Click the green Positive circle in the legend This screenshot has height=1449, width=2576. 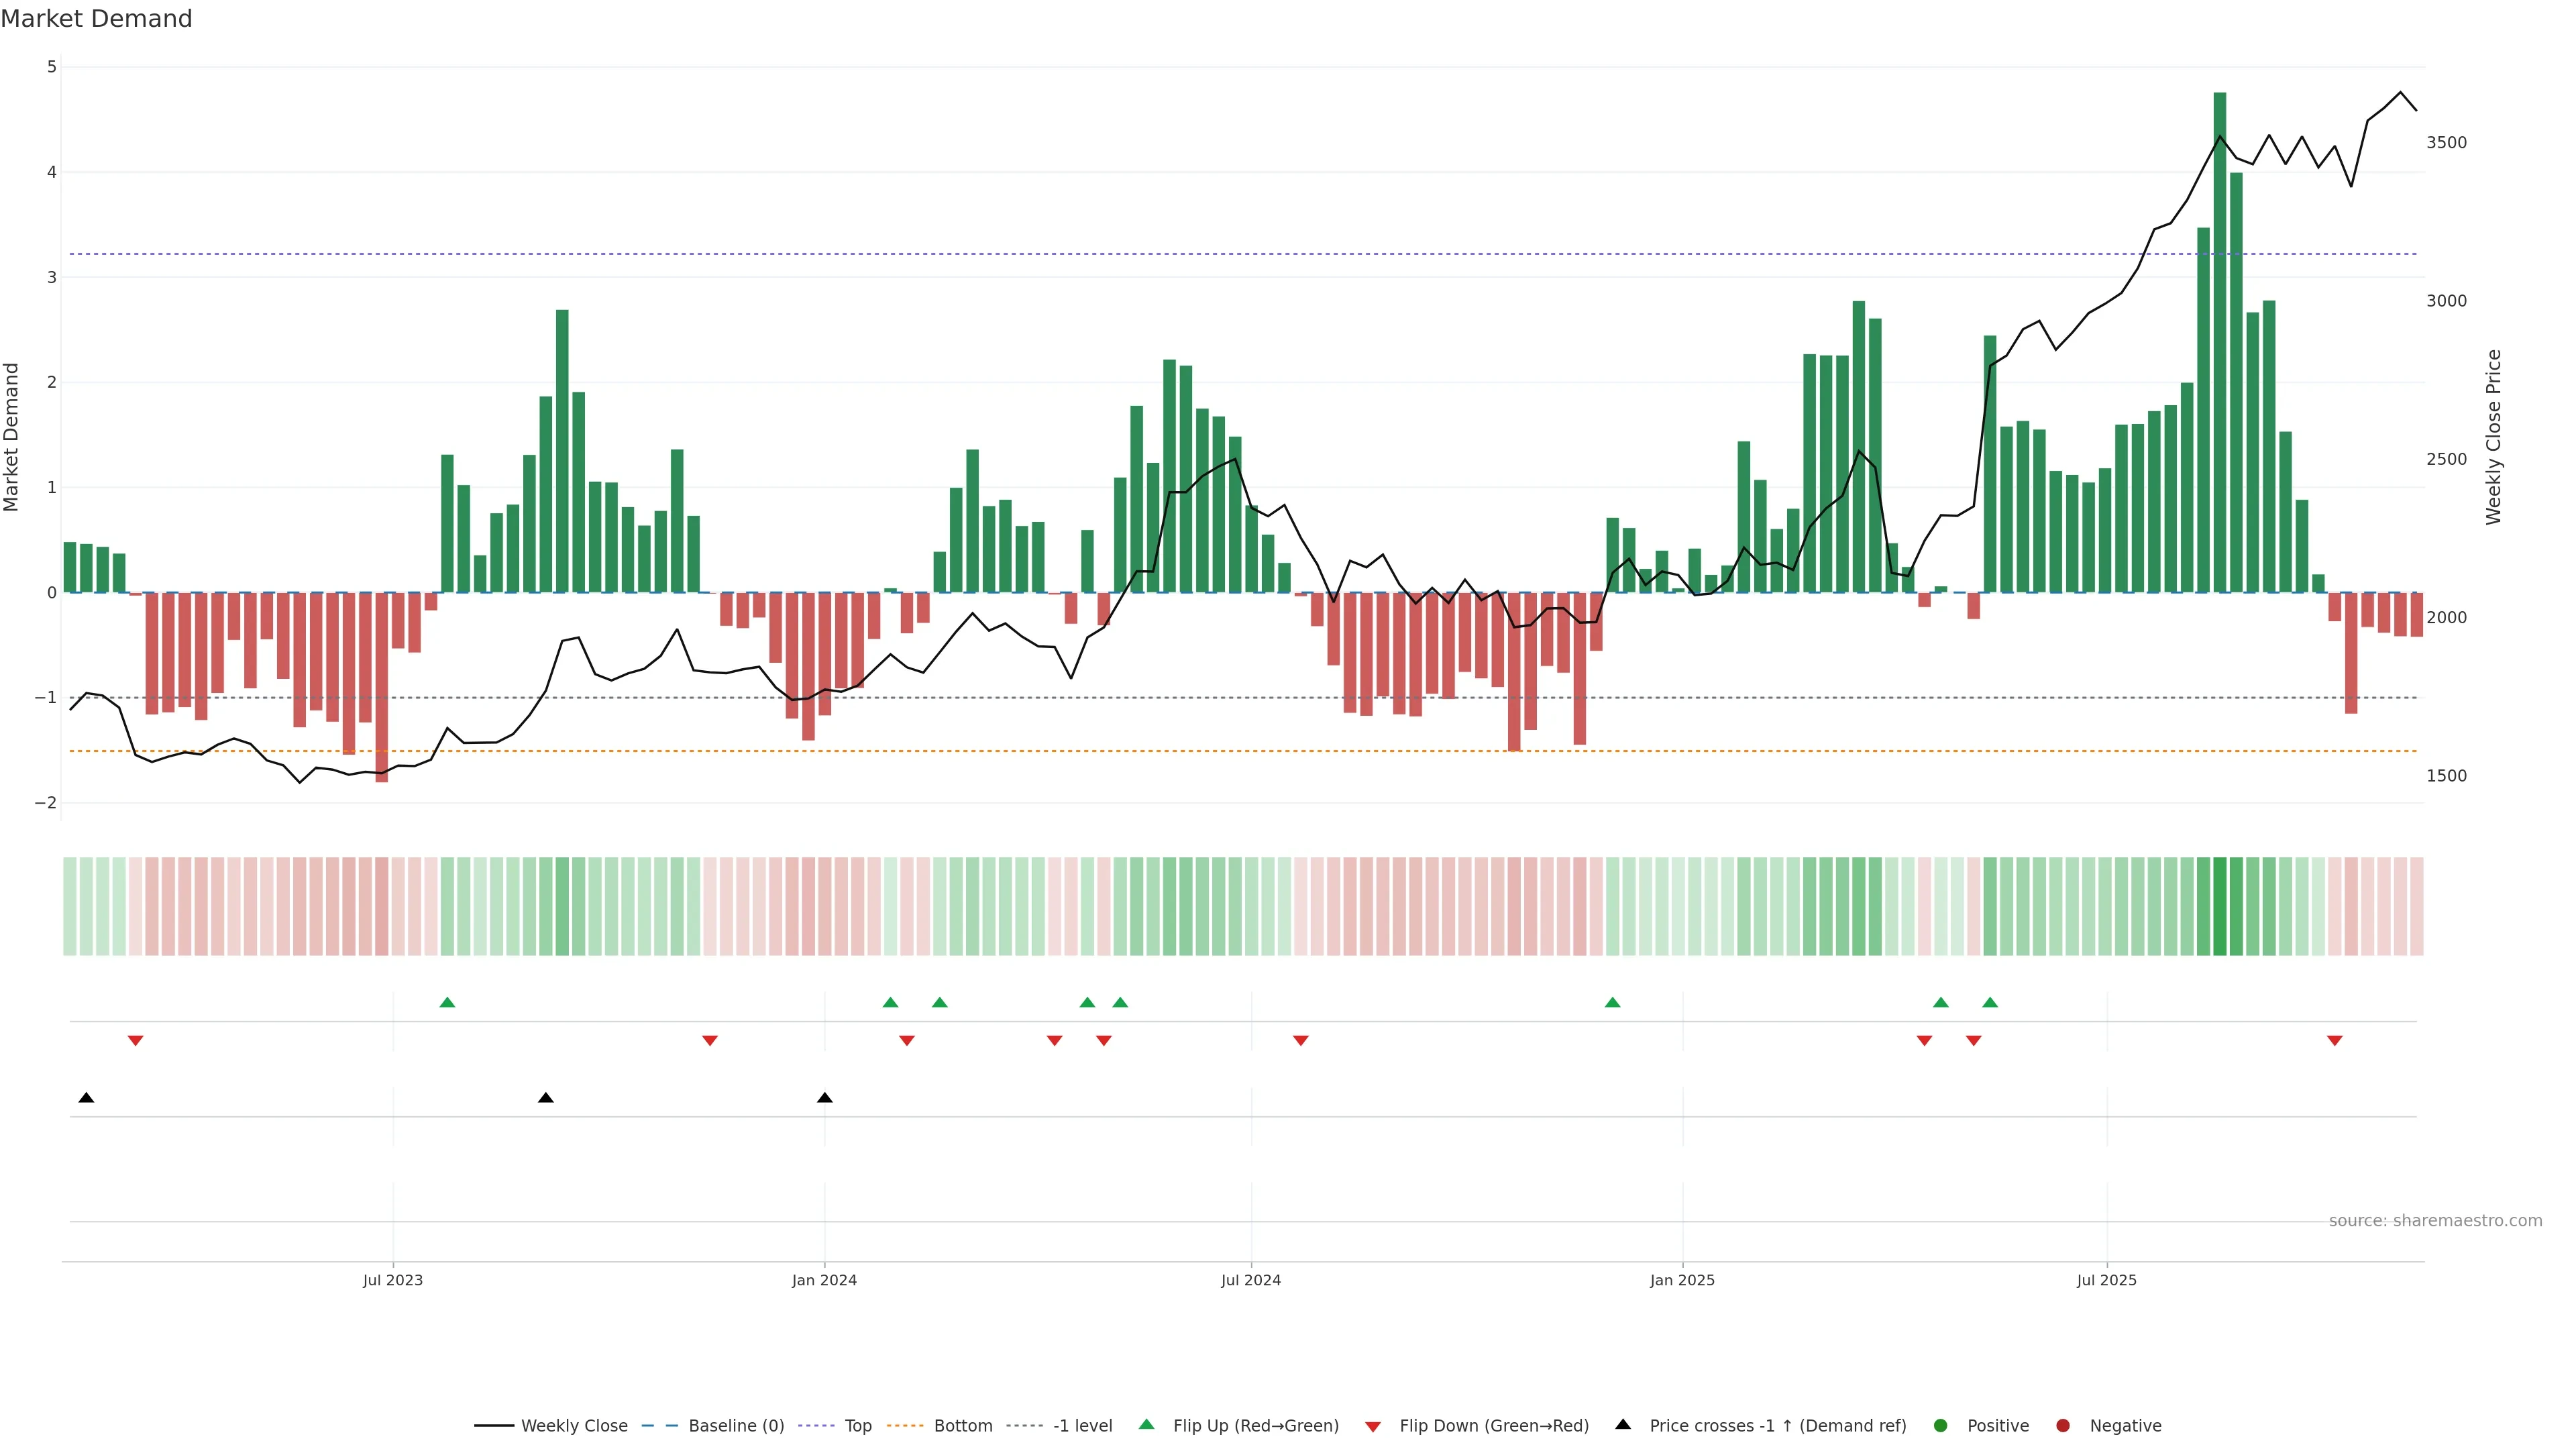click(1941, 1425)
